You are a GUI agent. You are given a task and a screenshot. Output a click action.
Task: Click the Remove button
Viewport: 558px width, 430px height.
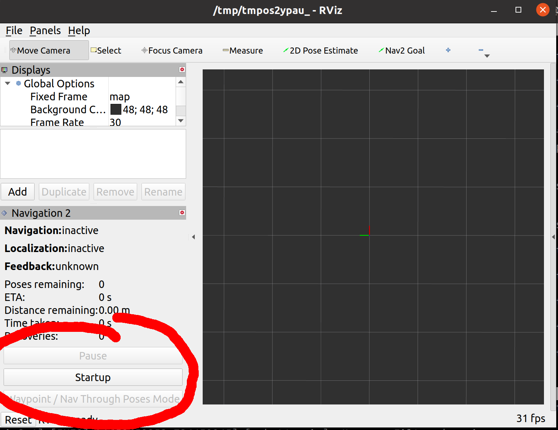[115, 192]
